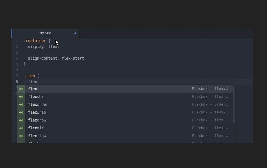The image size is (267, 168).
Task: Click line number 1 in gutter
Action: tap(17, 41)
